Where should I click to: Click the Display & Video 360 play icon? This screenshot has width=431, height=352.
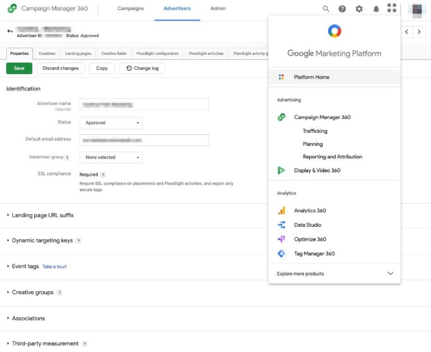[281, 171]
